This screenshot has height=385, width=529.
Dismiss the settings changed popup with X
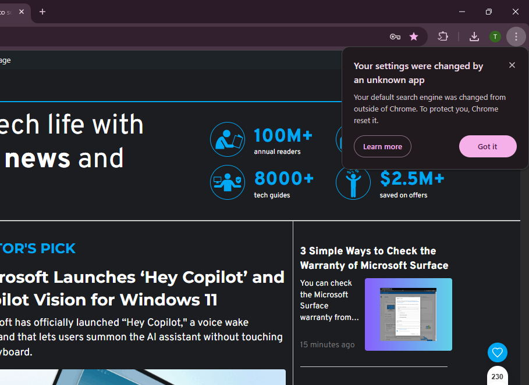tap(512, 65)
